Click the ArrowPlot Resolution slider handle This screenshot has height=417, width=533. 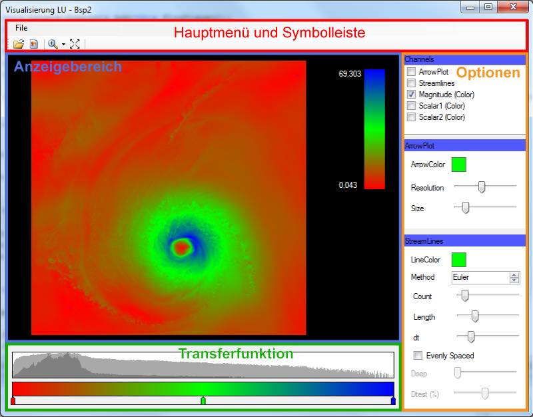click(x=481, y=188)
